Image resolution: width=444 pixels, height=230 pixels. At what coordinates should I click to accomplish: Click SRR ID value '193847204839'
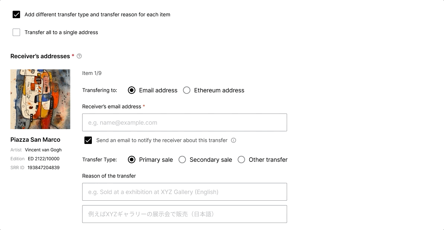pos(44,168)
